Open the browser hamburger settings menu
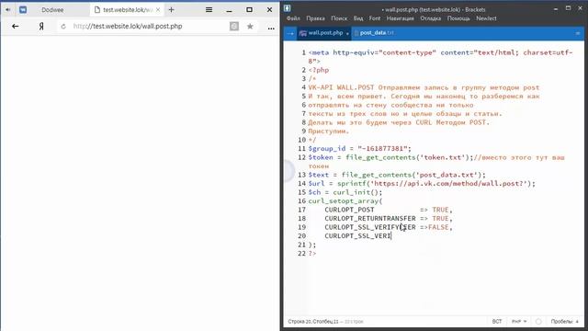This screenshot has width=588, height=331. pos(209,10)
